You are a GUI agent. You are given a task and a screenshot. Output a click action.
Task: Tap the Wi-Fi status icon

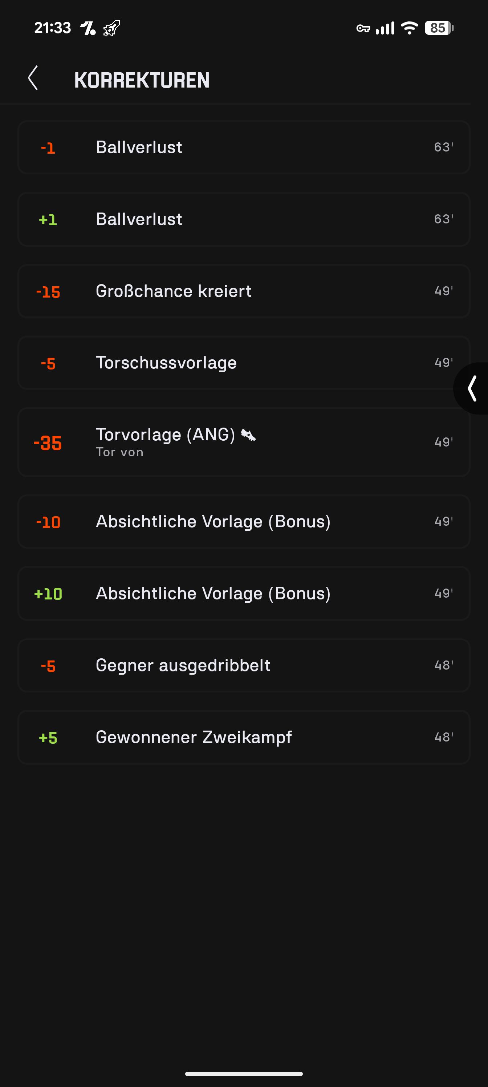(409, 28)
